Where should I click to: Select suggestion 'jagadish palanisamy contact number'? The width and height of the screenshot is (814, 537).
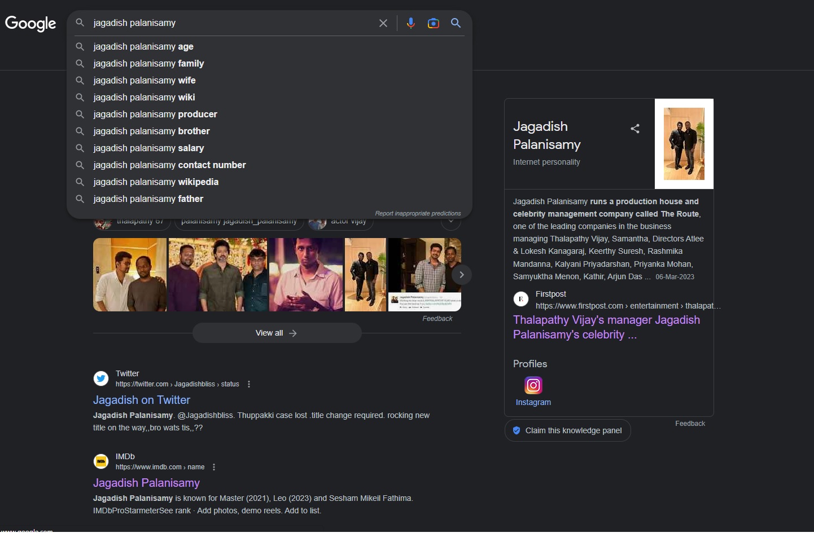click(269, 165)
